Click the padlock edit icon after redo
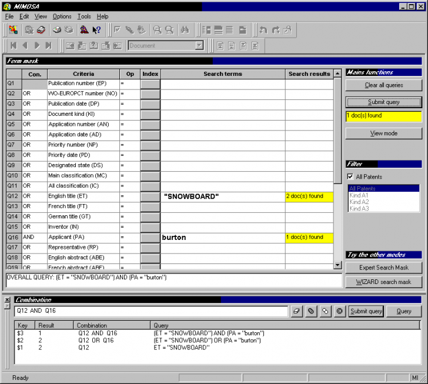The width and height of the screenshot is (428, 384). [287, 30]
